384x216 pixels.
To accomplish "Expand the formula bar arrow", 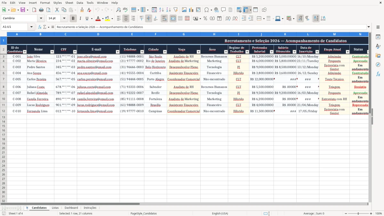I will 369,27.
